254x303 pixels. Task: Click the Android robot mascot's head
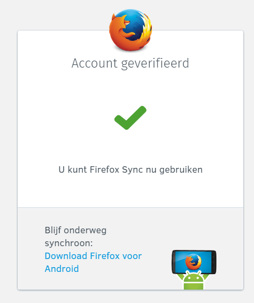[x=193, y=277]
